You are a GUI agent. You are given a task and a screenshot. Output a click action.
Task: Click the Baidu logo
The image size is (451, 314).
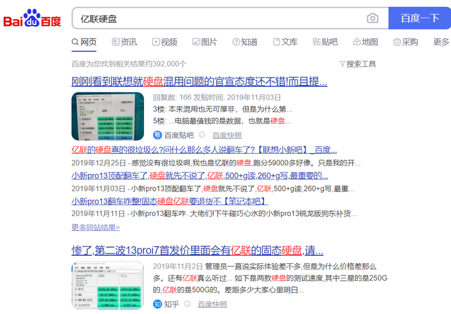pyautogui.click(x=32, y=18)
